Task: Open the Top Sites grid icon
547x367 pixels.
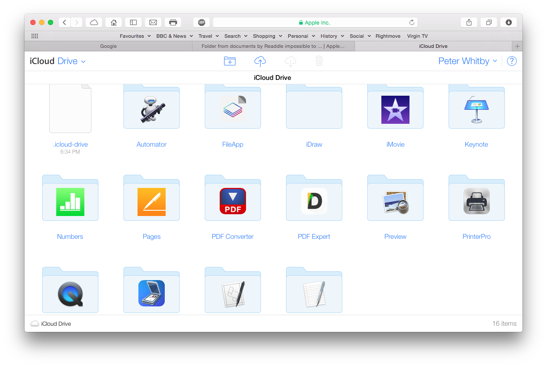Action: (35, 36)
